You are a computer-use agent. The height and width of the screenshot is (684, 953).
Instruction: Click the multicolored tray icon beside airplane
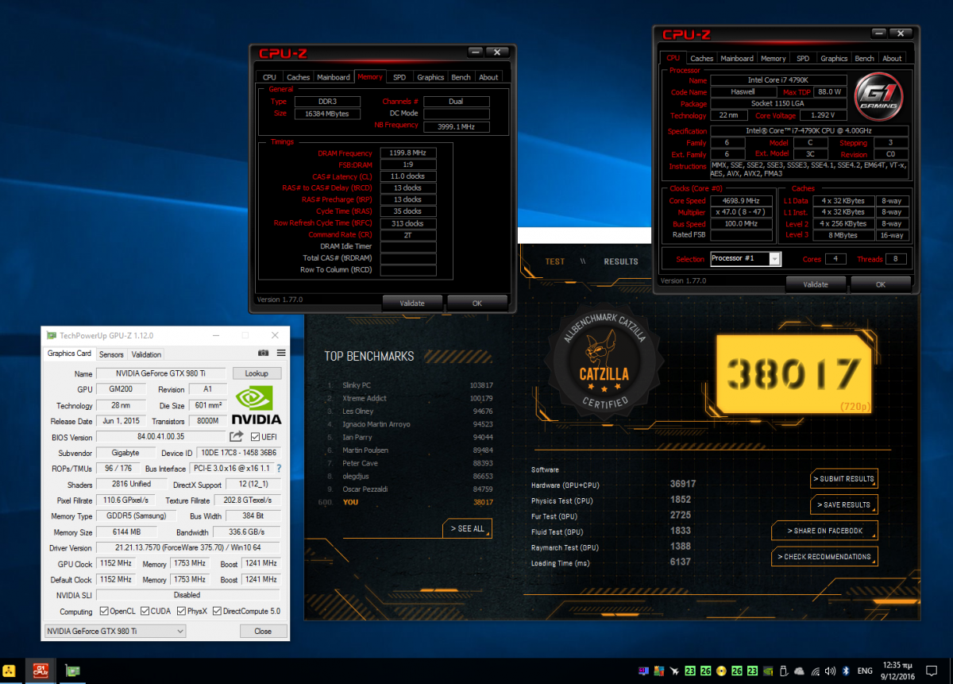659,671
